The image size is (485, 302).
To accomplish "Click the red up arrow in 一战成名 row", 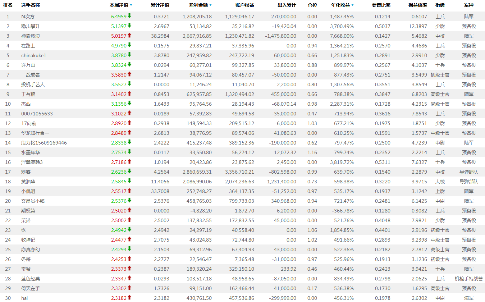I will tap(129, 74).
